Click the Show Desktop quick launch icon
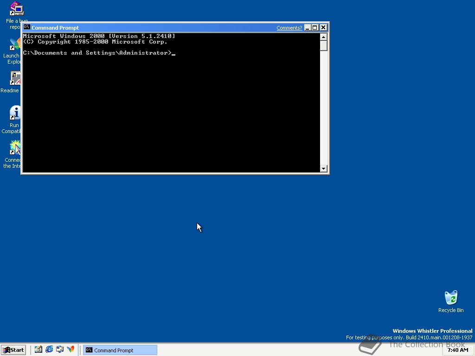 pos(38,350)
